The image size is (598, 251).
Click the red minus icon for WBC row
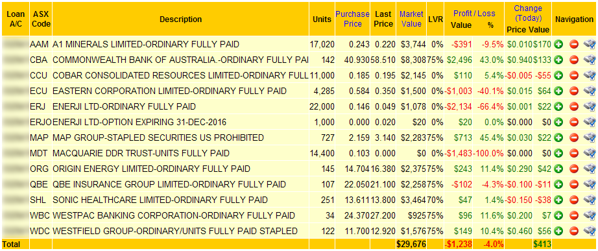coord(574,215)
